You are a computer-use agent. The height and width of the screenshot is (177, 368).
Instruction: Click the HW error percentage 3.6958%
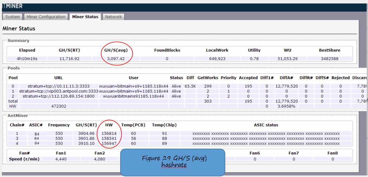tap(286, 106)
